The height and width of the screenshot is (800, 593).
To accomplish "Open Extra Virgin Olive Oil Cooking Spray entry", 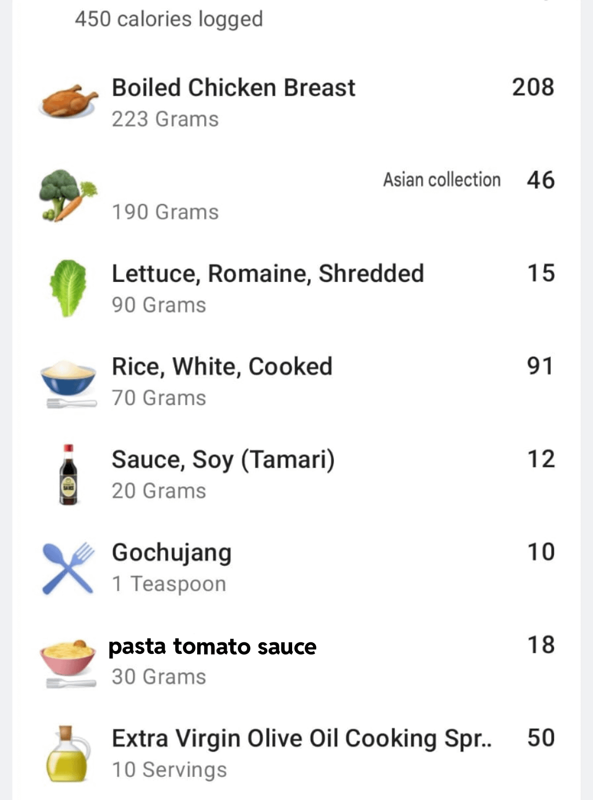I will pyautogui.click(x=301, y=738).
